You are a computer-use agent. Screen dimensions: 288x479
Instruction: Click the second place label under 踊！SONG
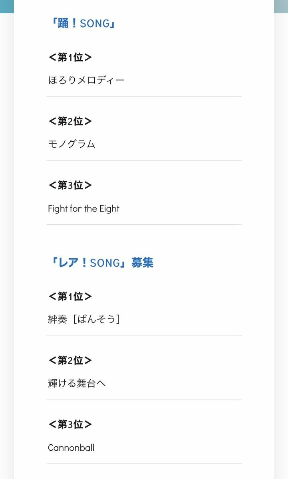tap(70, 121)
